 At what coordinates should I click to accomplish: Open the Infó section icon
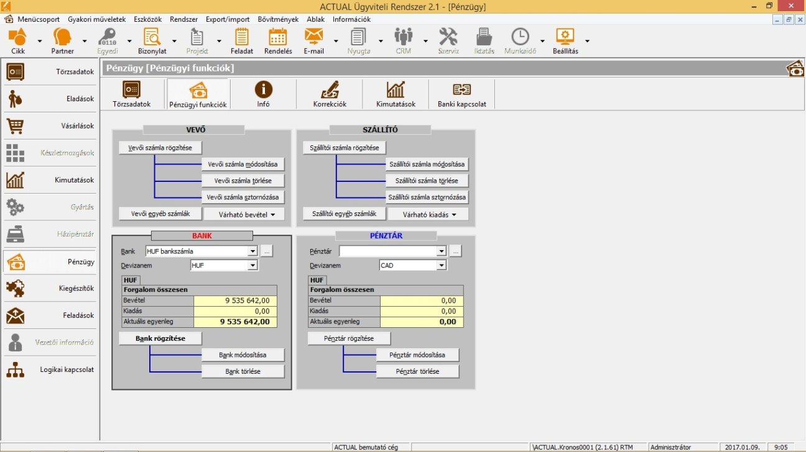click(x=264, y=91)
